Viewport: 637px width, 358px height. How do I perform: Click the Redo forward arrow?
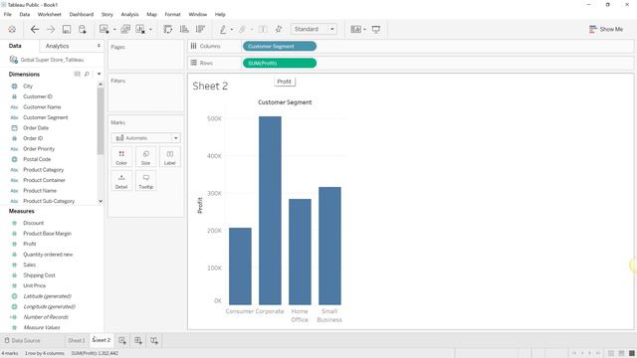click(x=51, y=29)
